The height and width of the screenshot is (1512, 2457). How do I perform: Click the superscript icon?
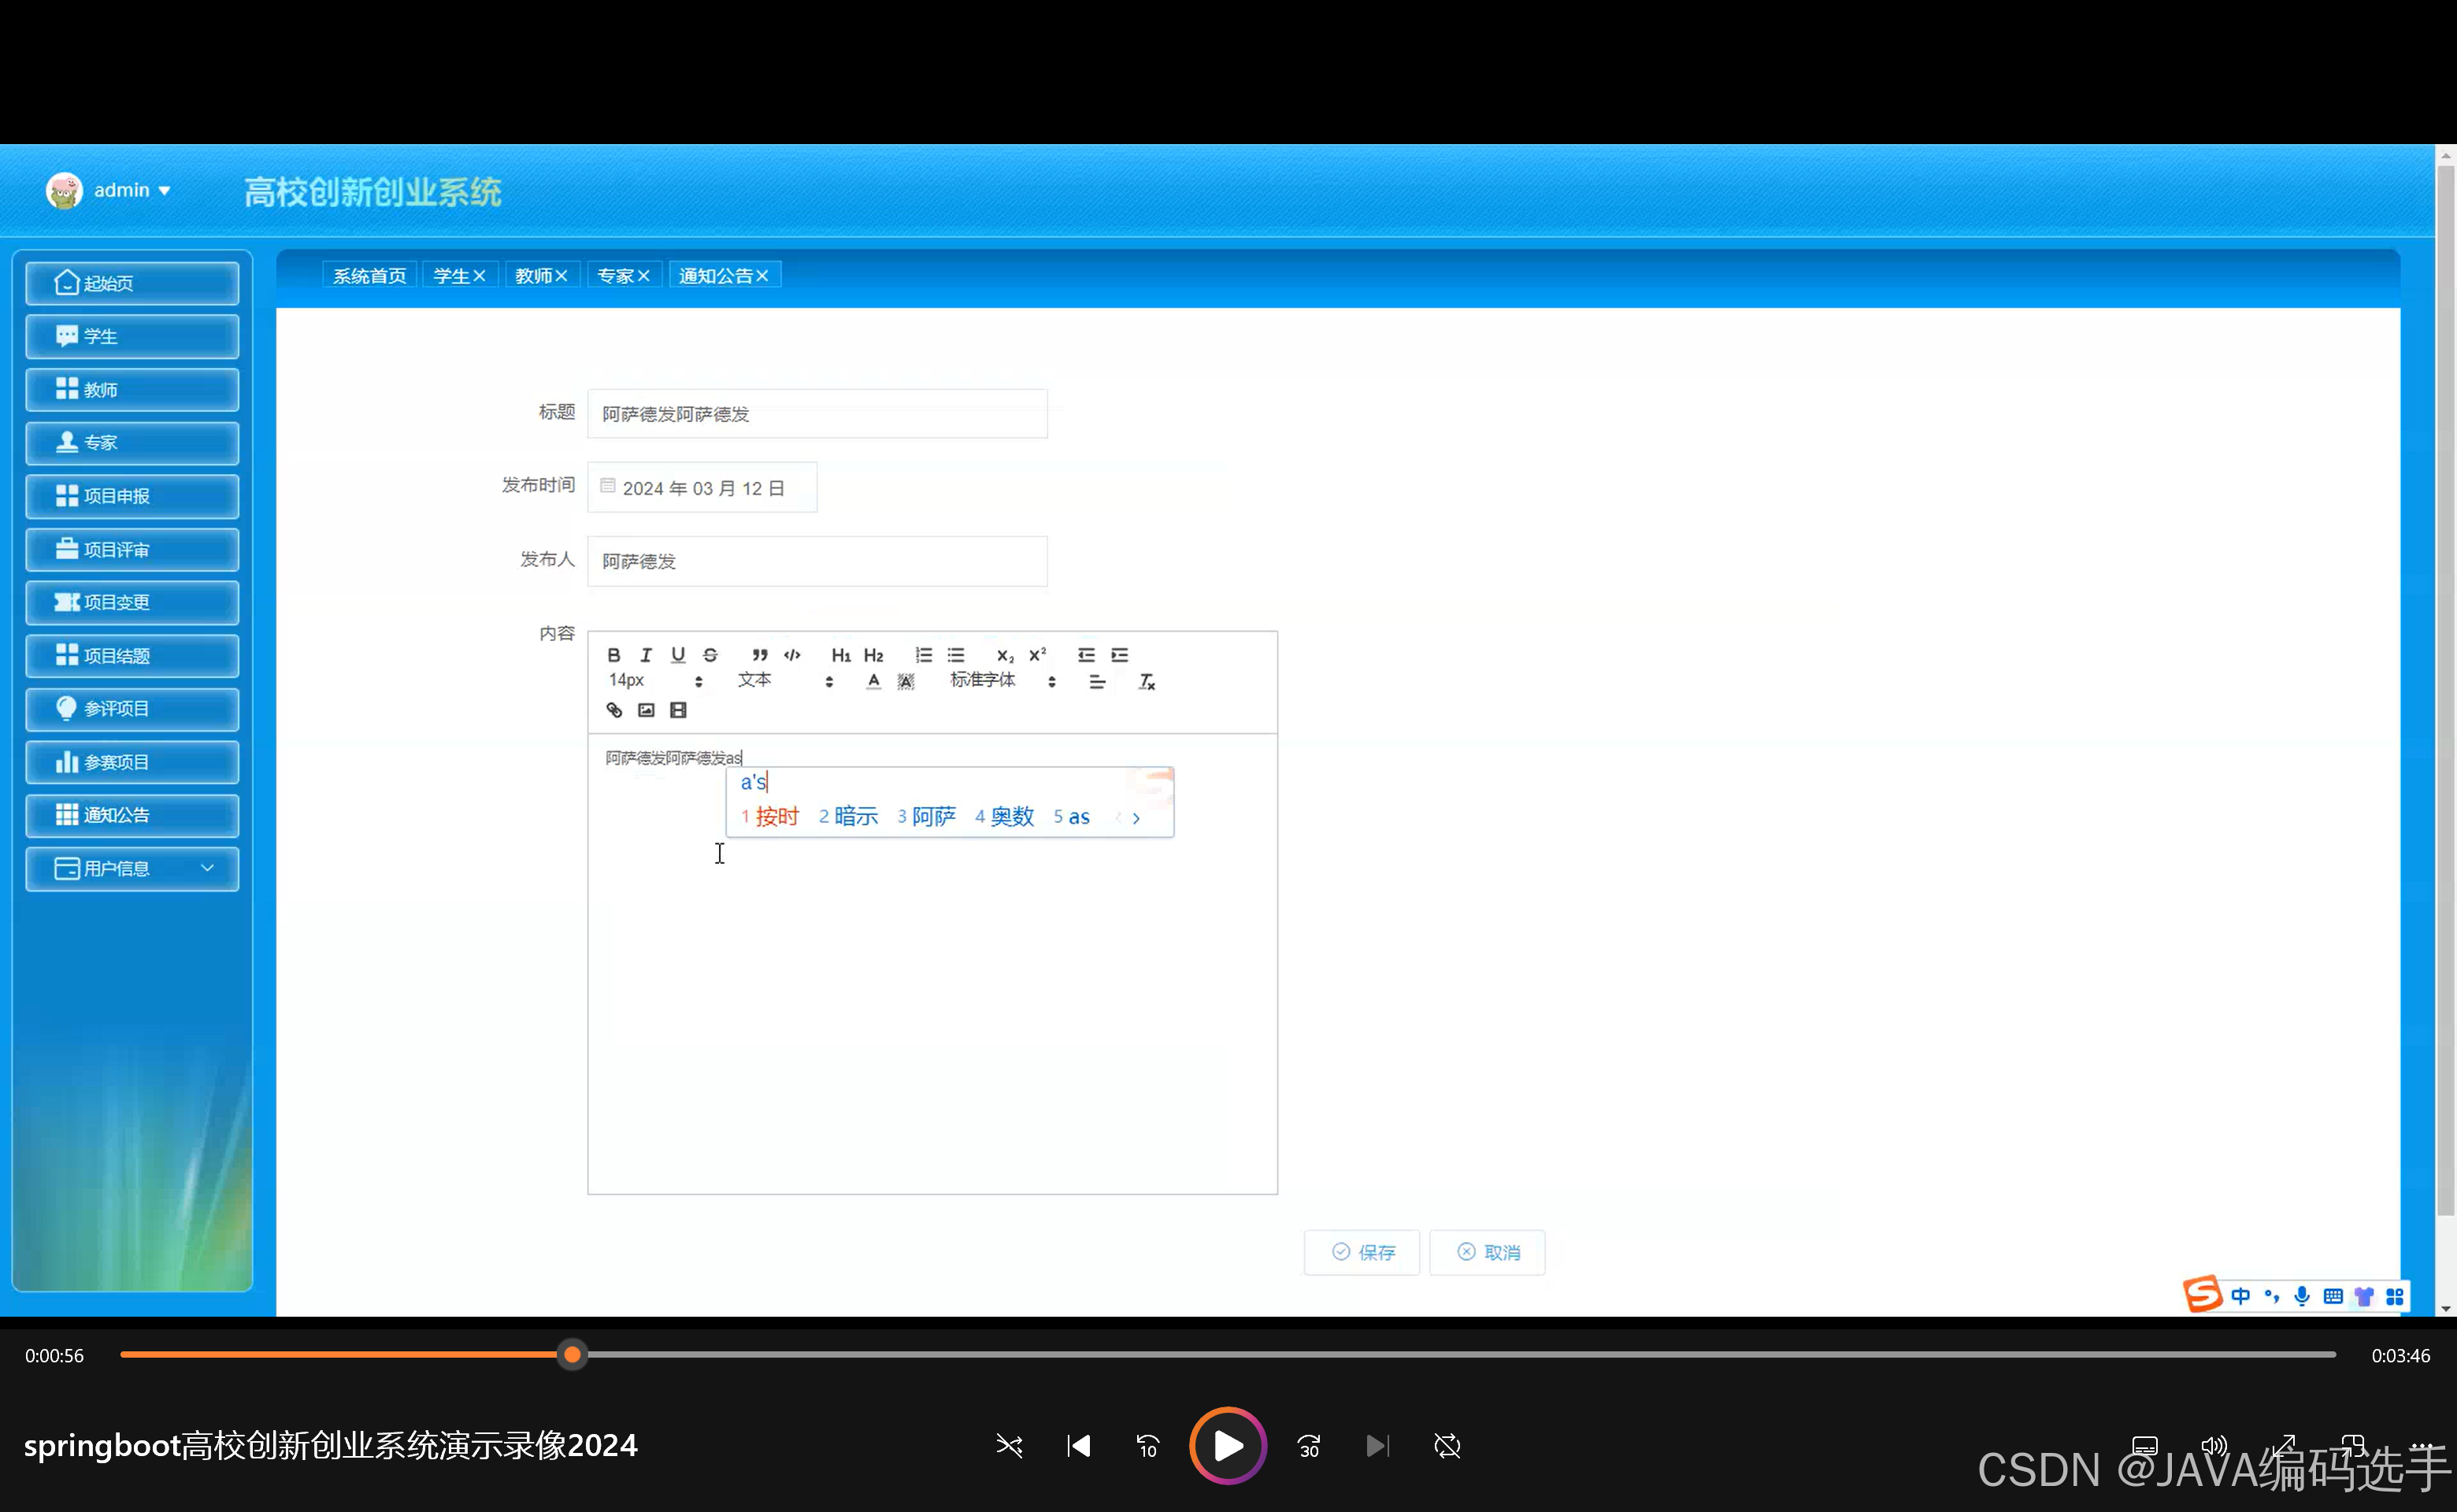coord(1037,655)
